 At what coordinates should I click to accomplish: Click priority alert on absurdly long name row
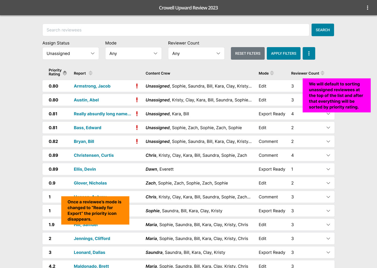pos(137,114)
